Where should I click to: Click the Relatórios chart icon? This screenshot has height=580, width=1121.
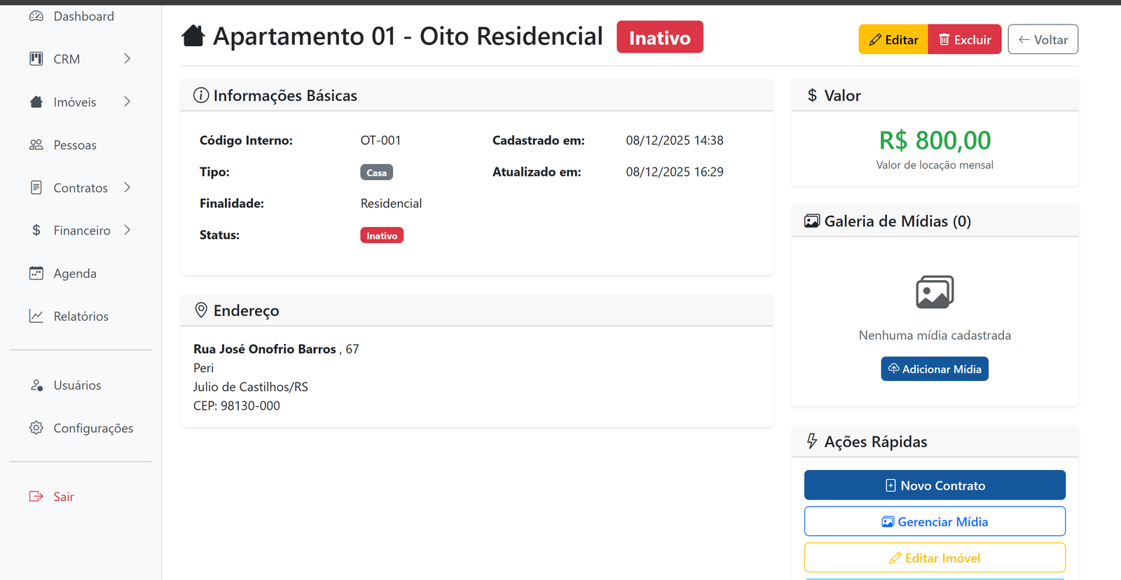tap(36, 316)
